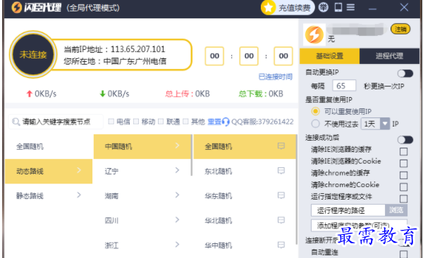This screenshot has height=258, width=423.
Task: Click the app lightning logo in title bar
Action: pos(17,7)
